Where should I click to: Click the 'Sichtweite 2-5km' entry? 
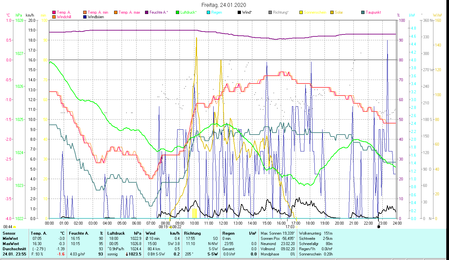tap(315, 239)
